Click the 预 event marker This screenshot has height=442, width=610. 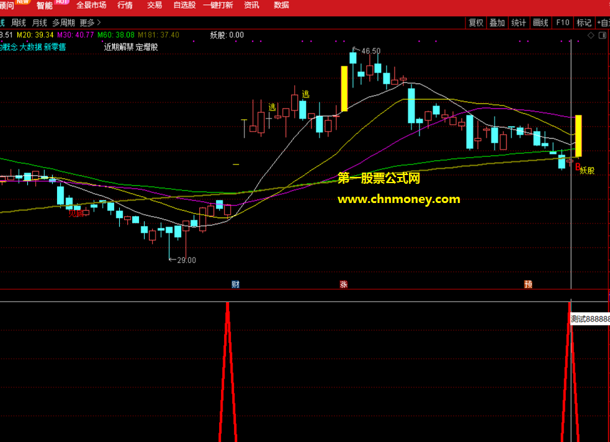pos(528,284)
